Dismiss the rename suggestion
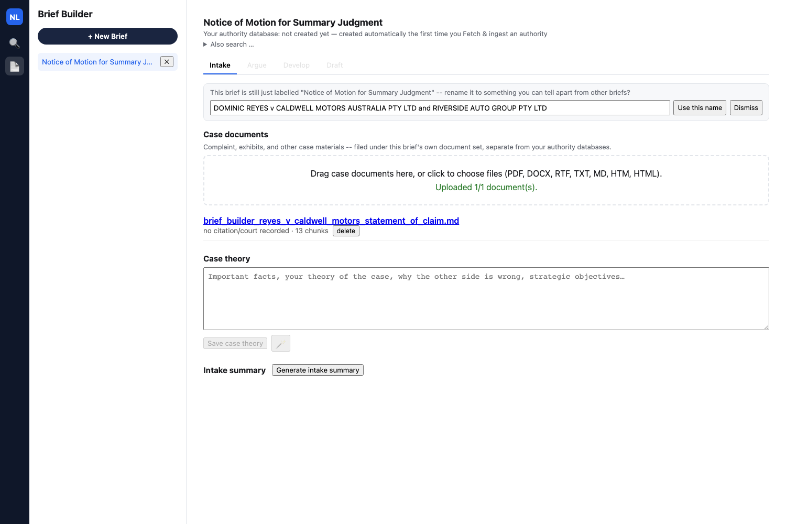This screenshot has height=524, width=786. coord(746,108)
